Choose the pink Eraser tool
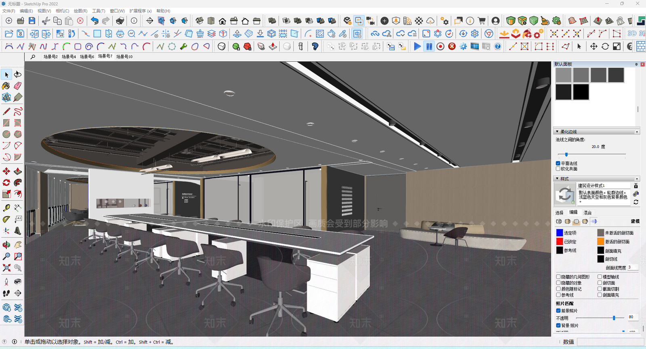This screenshot has width=646, height=349. pyautogui.click(x=18, y=86)
